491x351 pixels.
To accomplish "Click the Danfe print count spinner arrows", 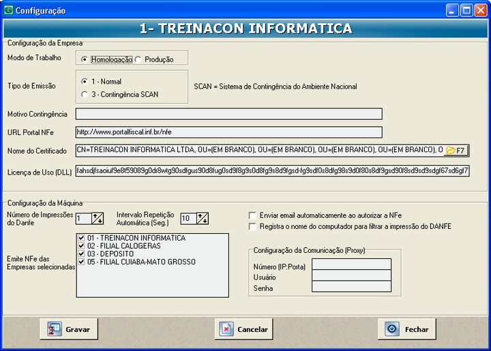I will click(x=98, y=218).
